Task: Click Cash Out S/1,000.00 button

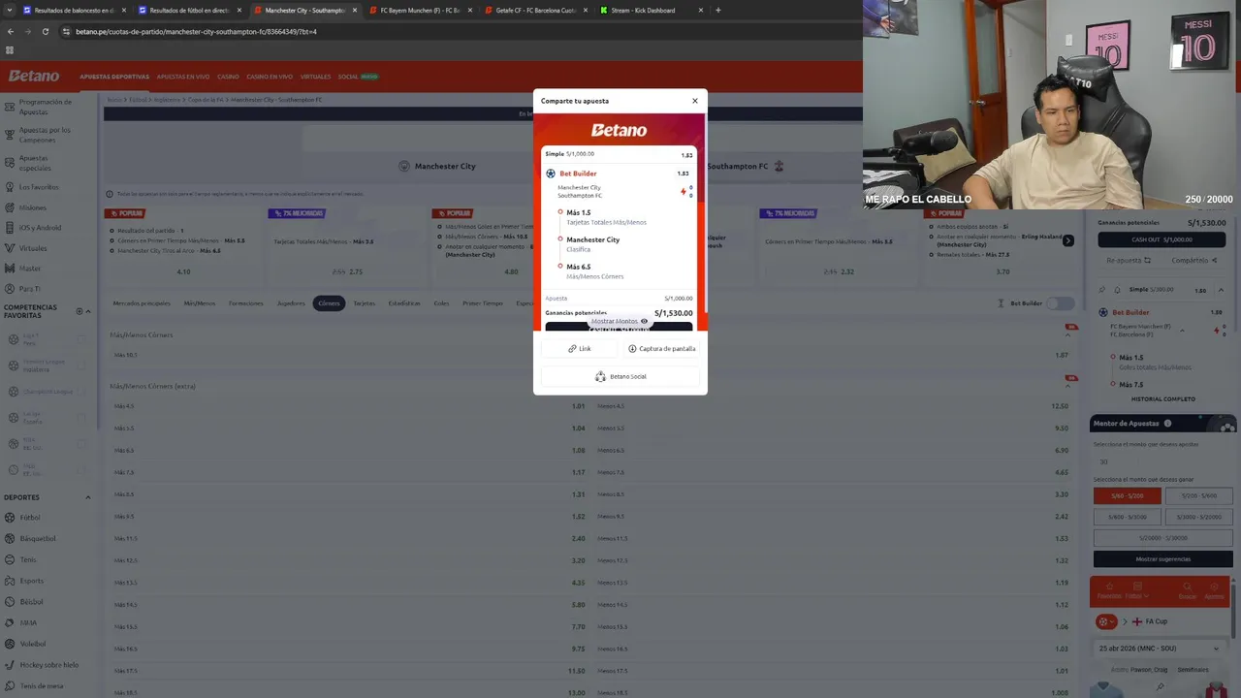Action: [x=1161, y=239]
